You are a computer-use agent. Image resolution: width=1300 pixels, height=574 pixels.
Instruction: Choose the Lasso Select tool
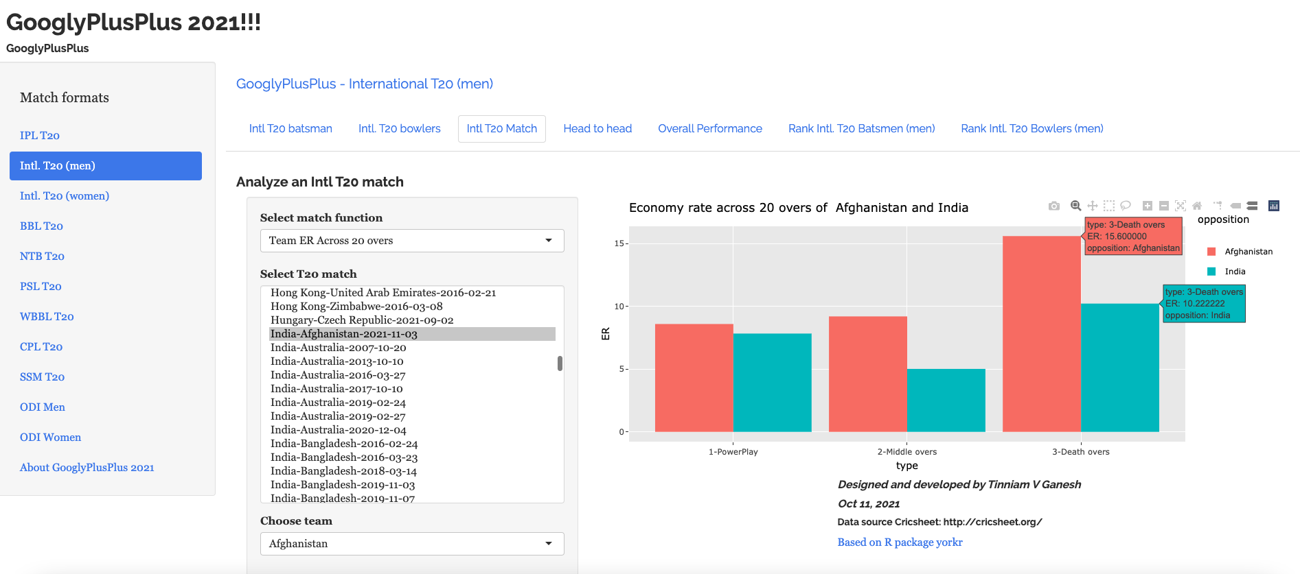(x=1126, y=206)
